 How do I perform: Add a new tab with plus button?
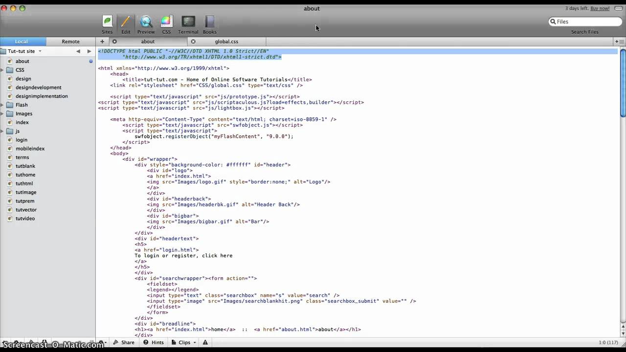tap(102, 42)
